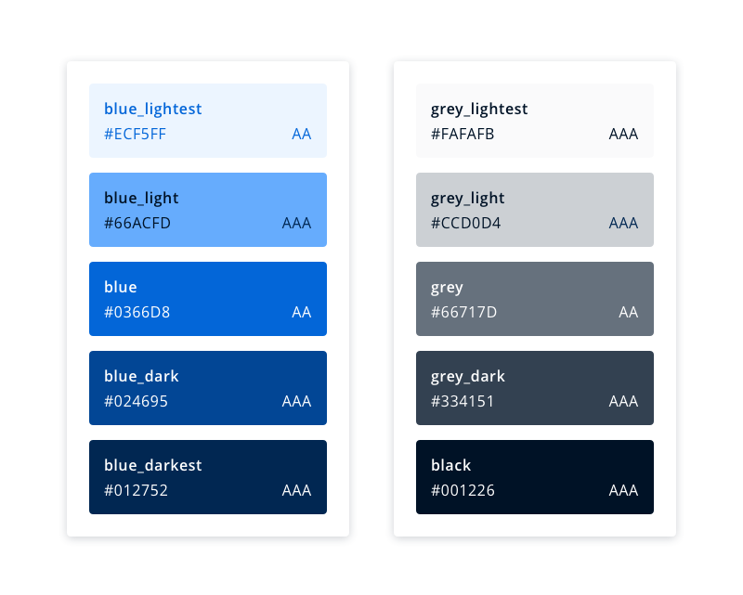This screenshot has height=595, width=743.
Task: Click the #CCD0D4 hex value
Action: [x=466, y=224]
